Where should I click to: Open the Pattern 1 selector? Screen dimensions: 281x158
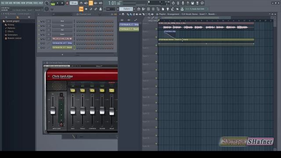click(x=126, y=9)
